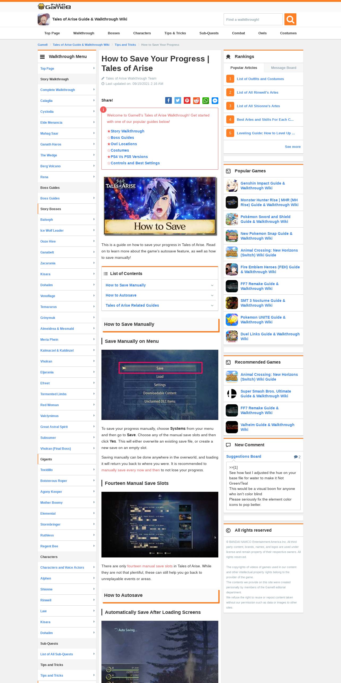Open Pokemon UNITE game icon
The width and height of the screenshot is (341, 683).
[232, 320]
